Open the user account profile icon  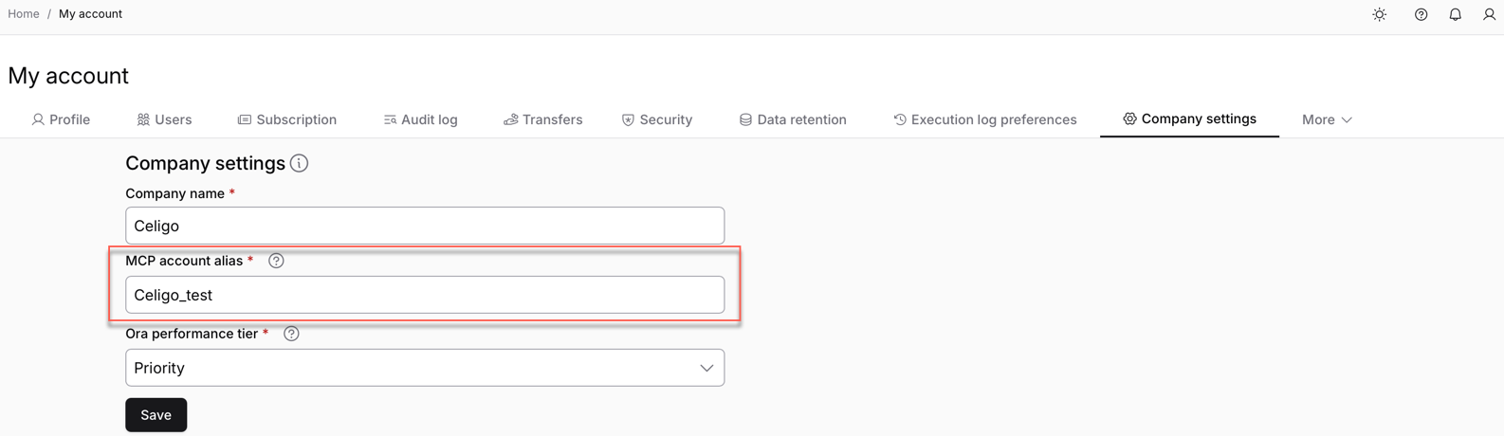coord(1489,14)
